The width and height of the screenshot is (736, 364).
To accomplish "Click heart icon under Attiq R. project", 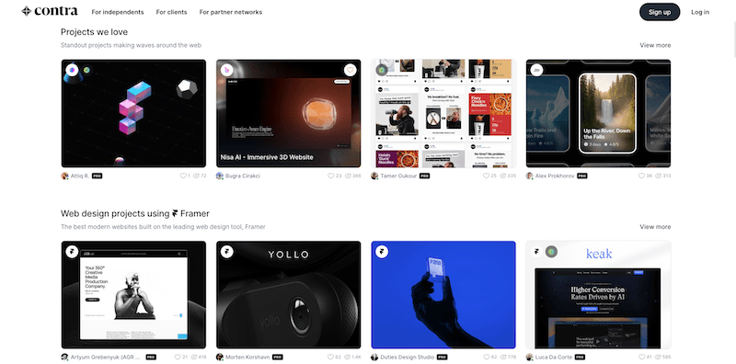I will pyautogui.click(x=183, y=176).
